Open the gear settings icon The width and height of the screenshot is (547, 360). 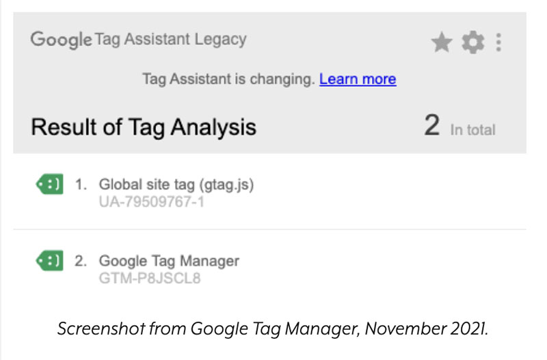pyautogui.click(x=472, y=43)
